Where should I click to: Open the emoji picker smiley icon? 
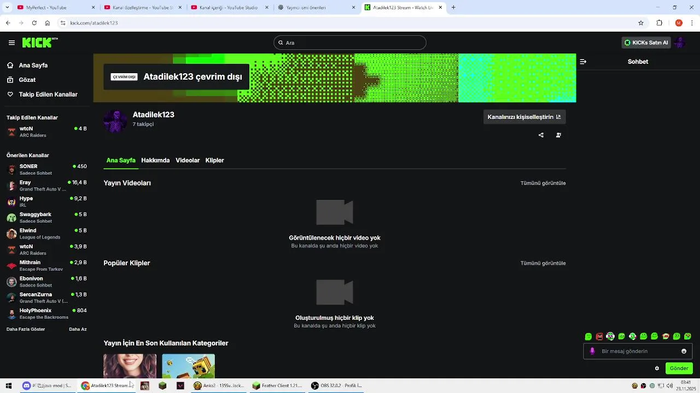tap(684, 352)
